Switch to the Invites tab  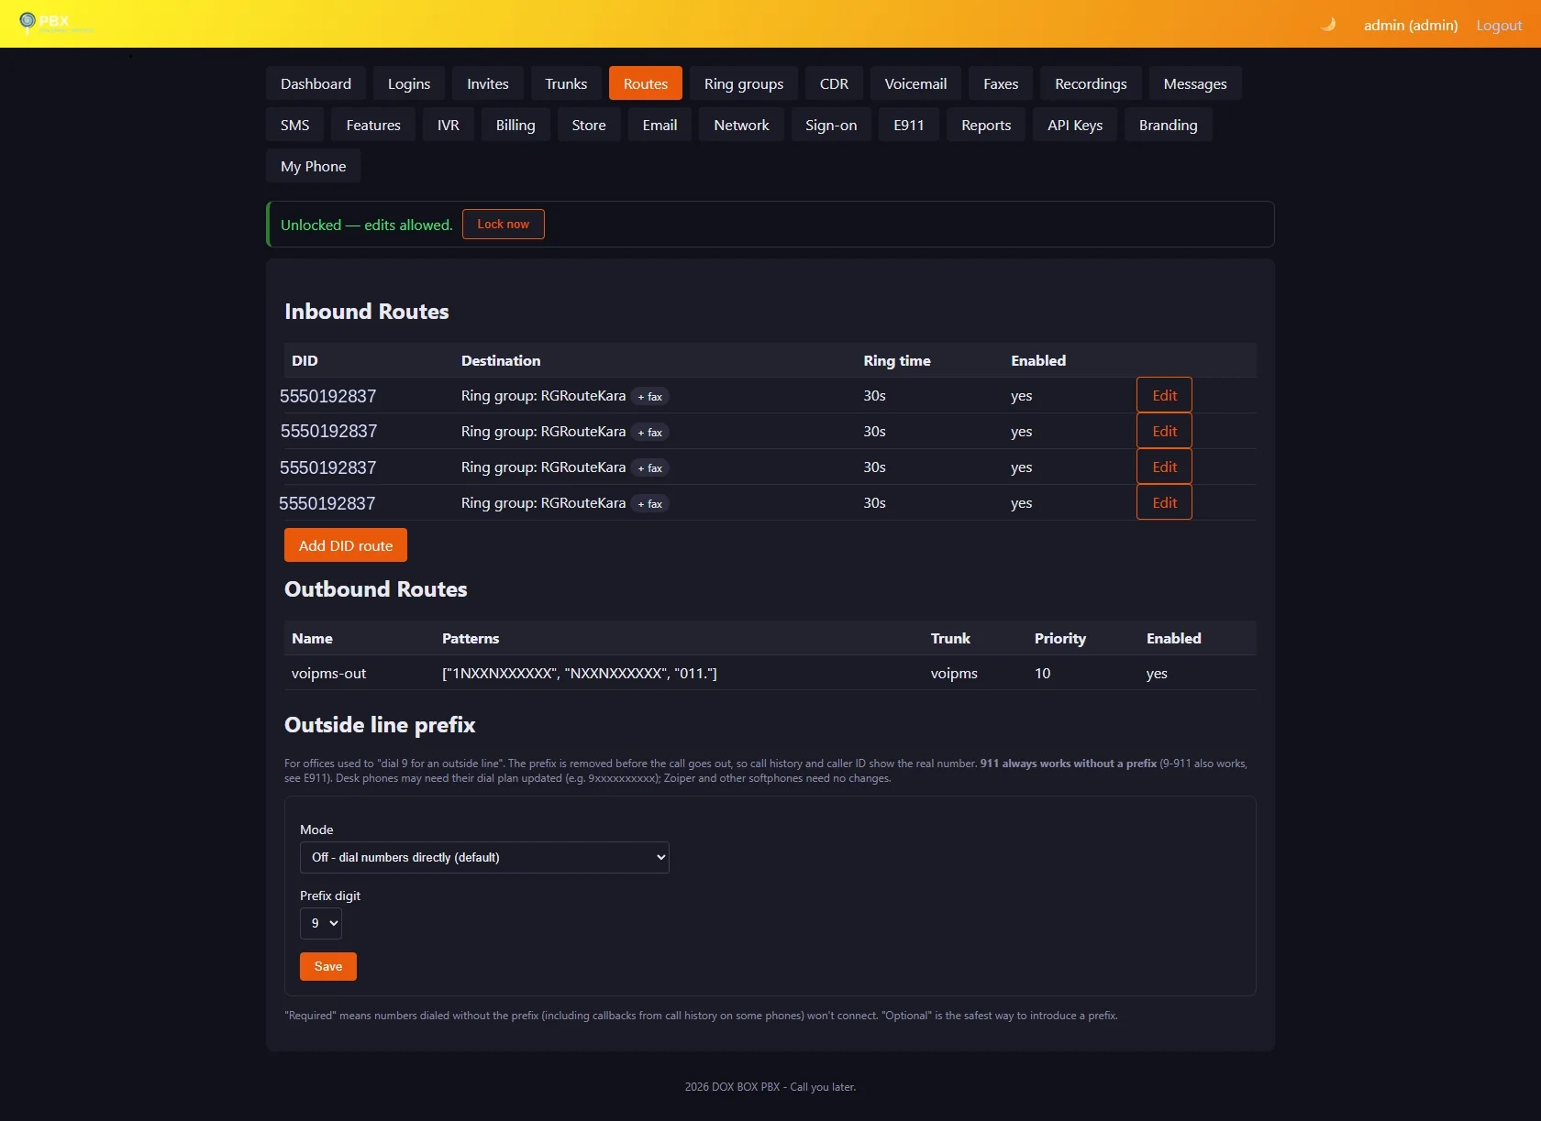(488, 83)
